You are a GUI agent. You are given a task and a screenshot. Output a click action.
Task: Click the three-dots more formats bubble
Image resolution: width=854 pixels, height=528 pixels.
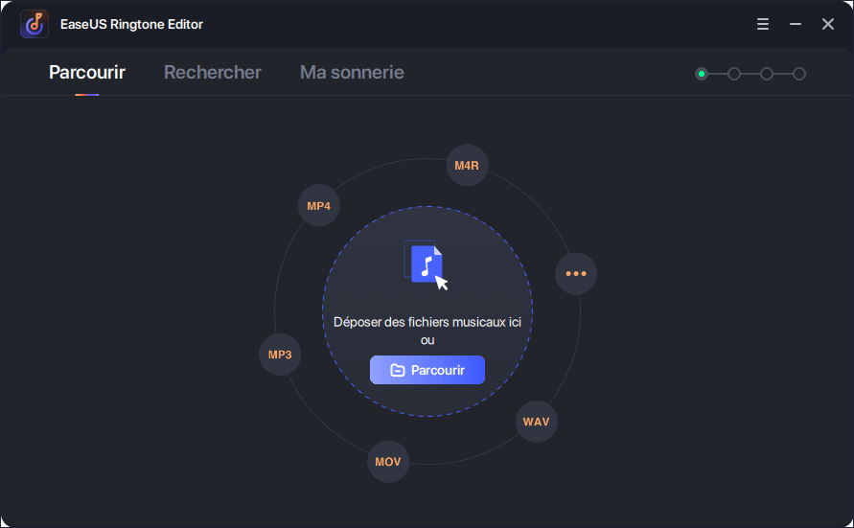click(x=576, y=274)
